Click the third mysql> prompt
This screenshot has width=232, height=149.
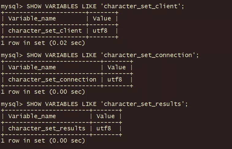pos(12,104)
